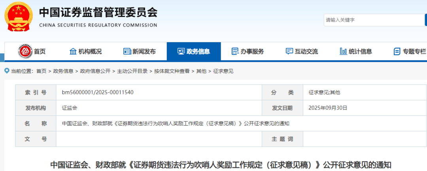Viewport: 427px width, 171px height.
Task: Click the 名 称 header cell
Action: click(36, 124)
